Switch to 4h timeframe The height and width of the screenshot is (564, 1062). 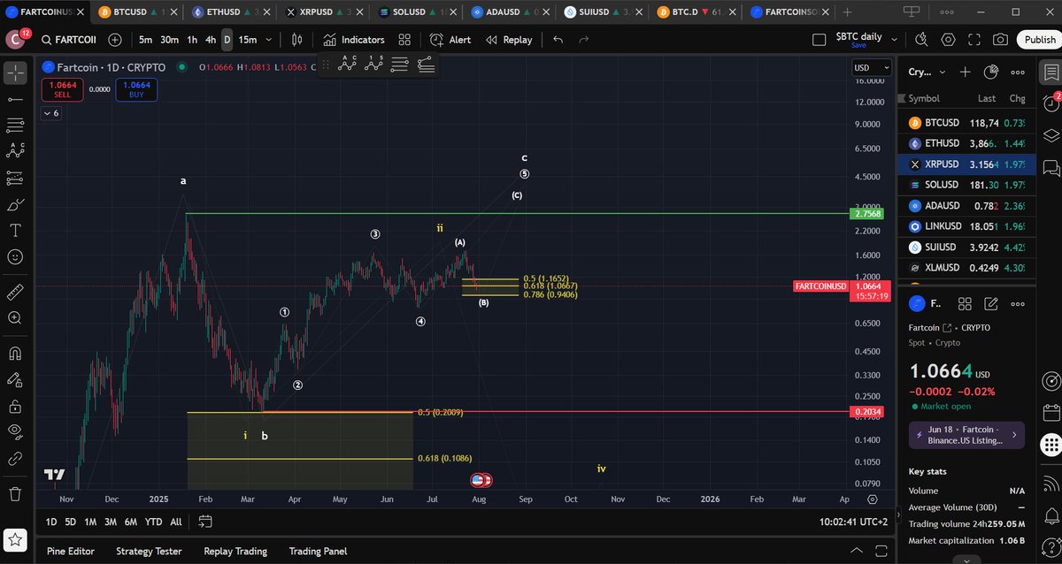click(x=211, y=40)
